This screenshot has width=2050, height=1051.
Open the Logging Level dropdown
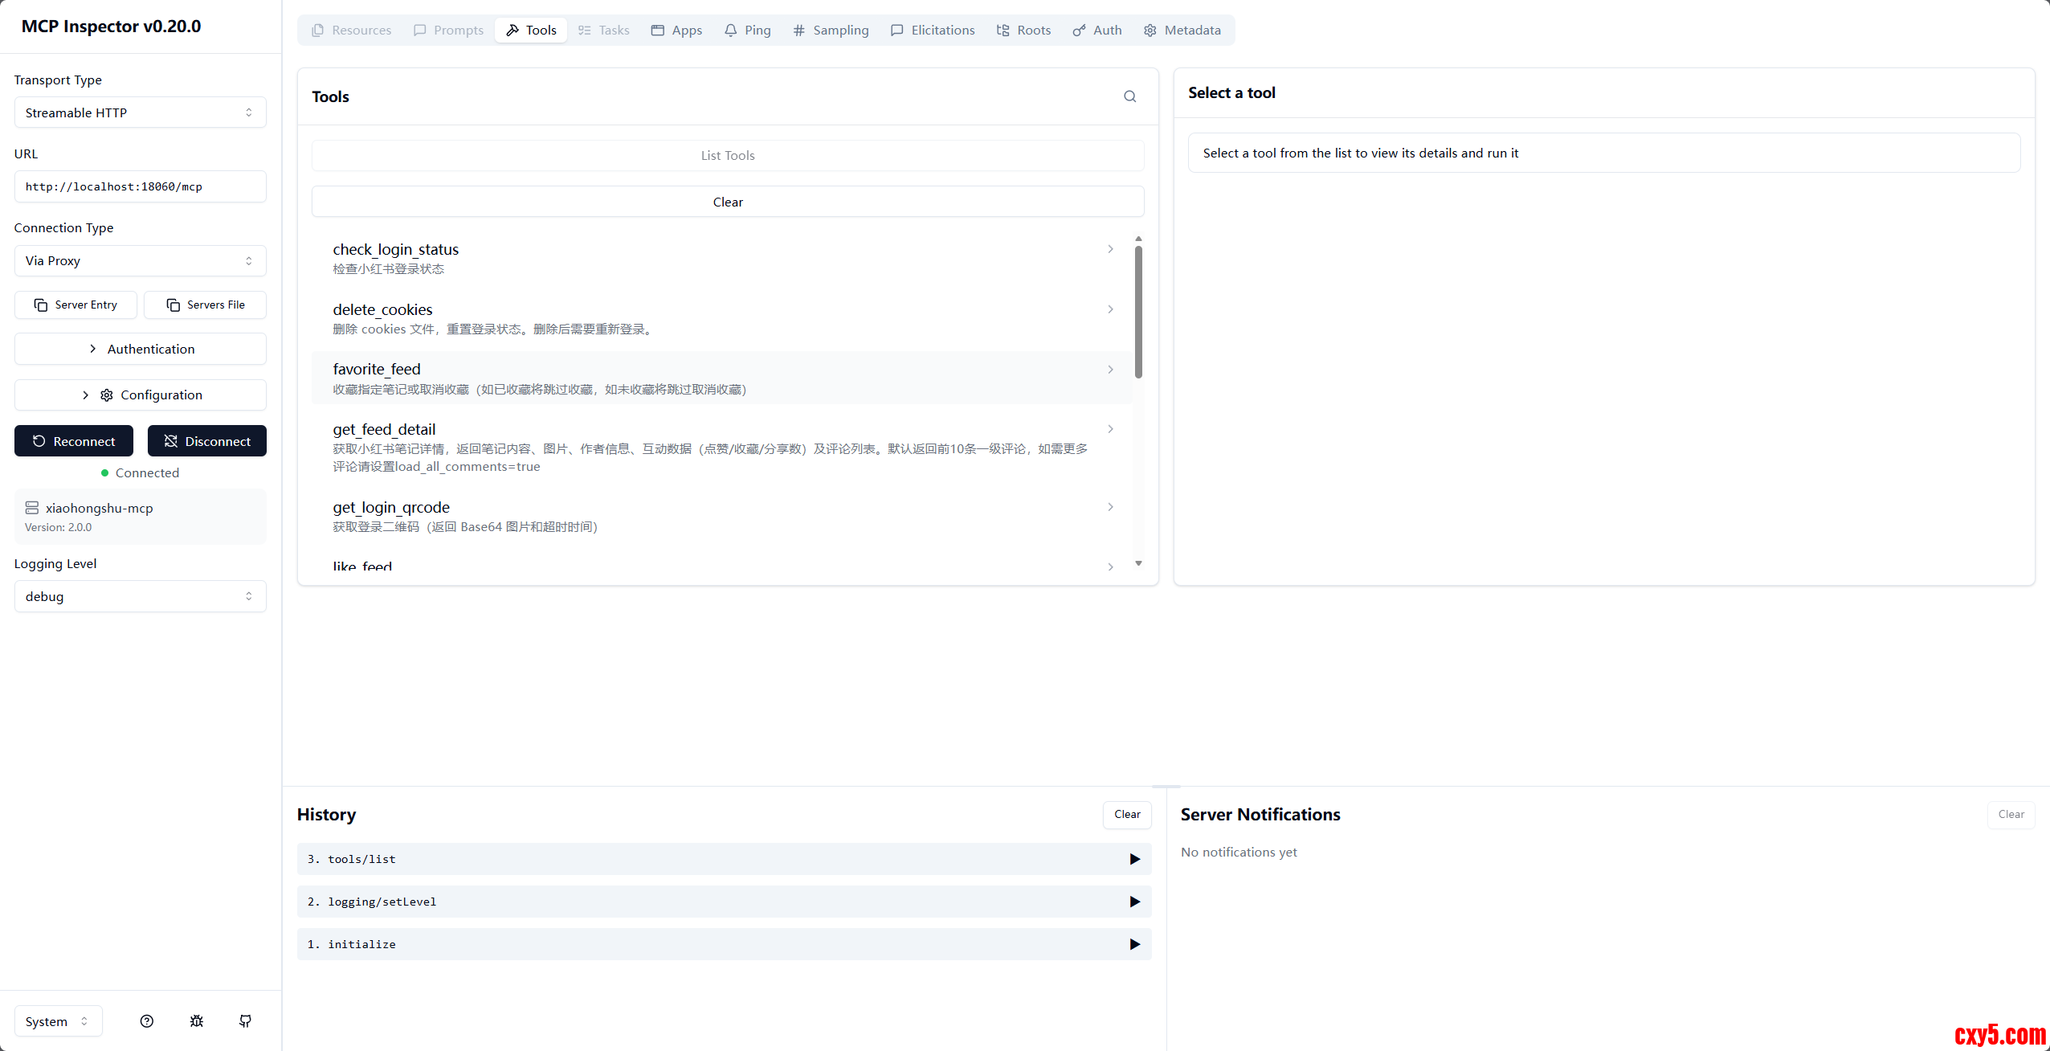click(141, 596)
